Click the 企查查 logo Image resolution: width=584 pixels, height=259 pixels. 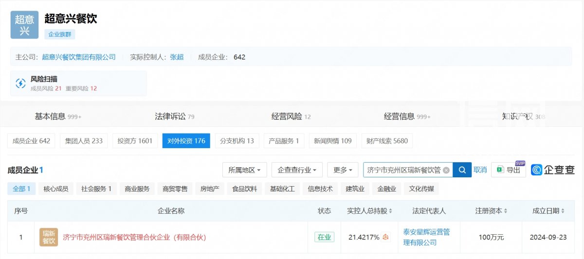(x=553, y=170)
